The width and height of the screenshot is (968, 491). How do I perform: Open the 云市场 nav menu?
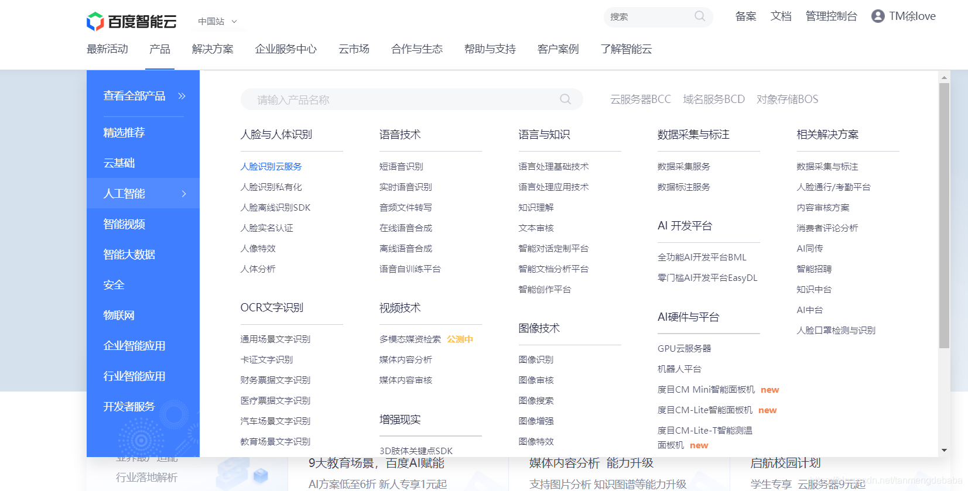tap(354, 49)
